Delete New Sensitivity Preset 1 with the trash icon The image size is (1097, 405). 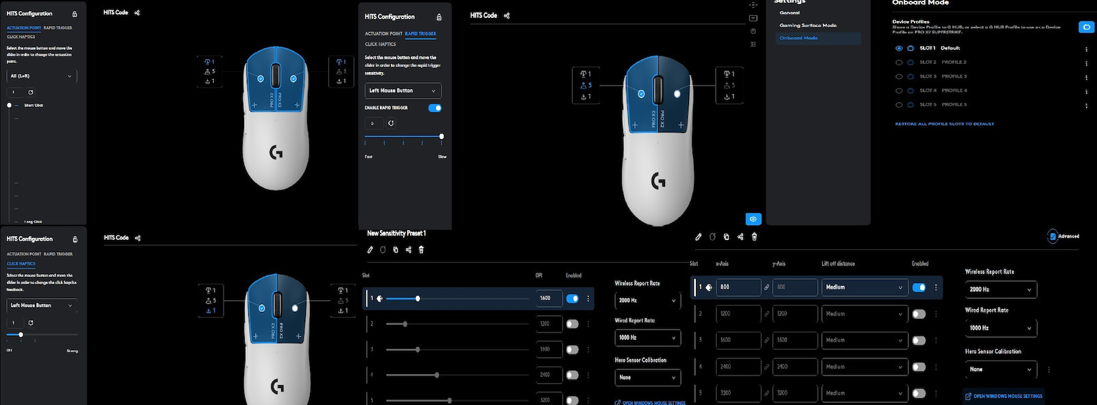[421, 249]
